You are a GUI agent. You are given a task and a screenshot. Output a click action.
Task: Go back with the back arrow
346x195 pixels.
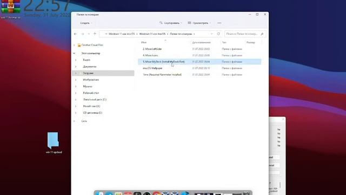point(75,34)
